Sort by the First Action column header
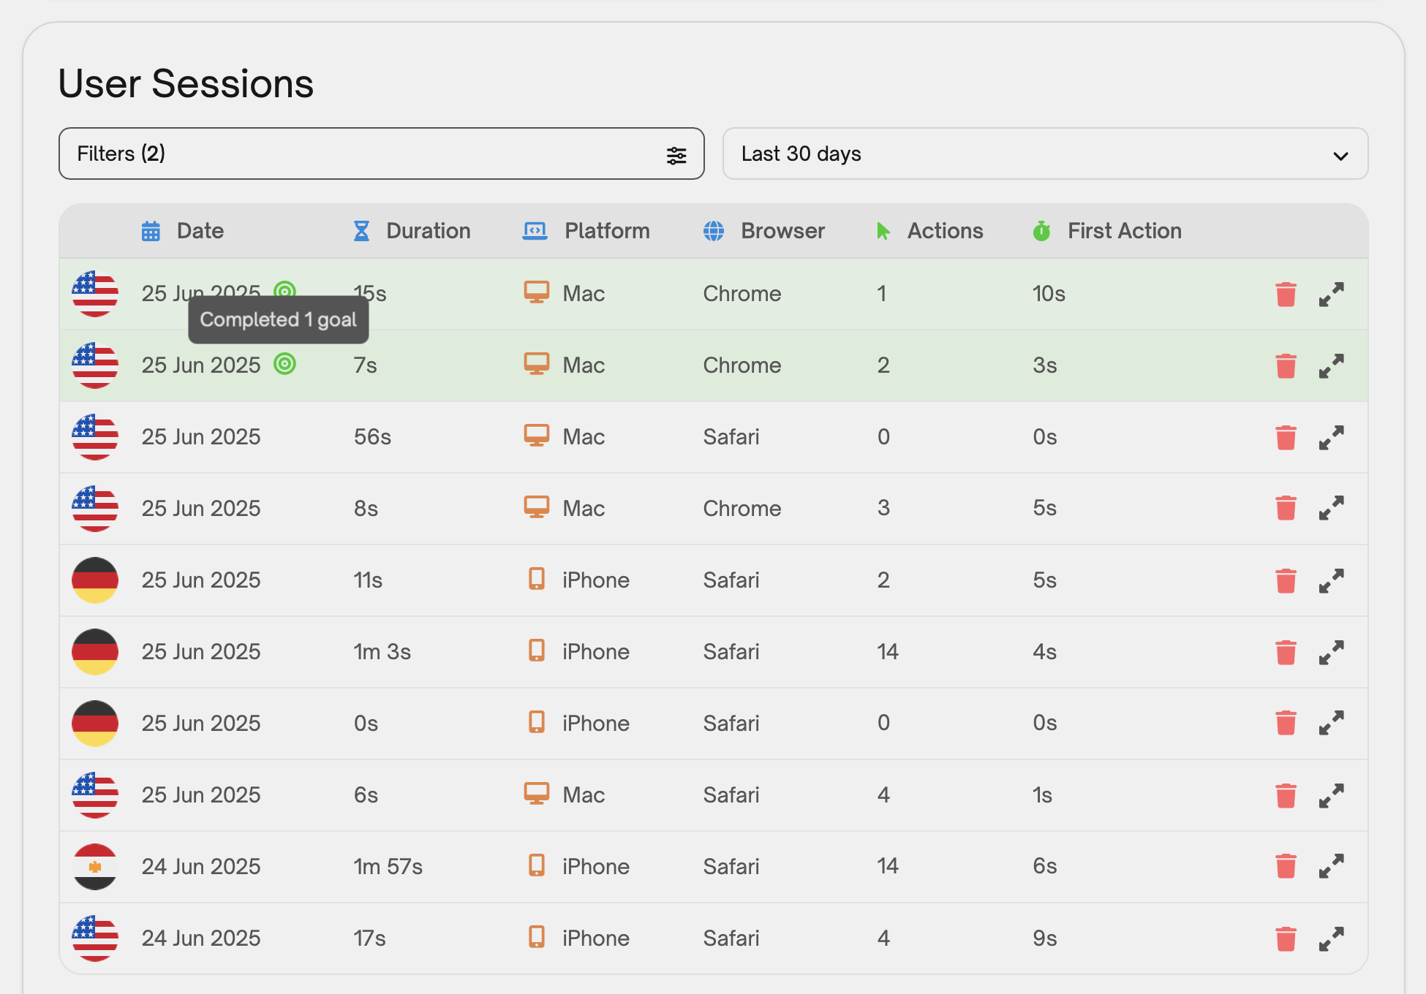 [x=1124, y=231]
